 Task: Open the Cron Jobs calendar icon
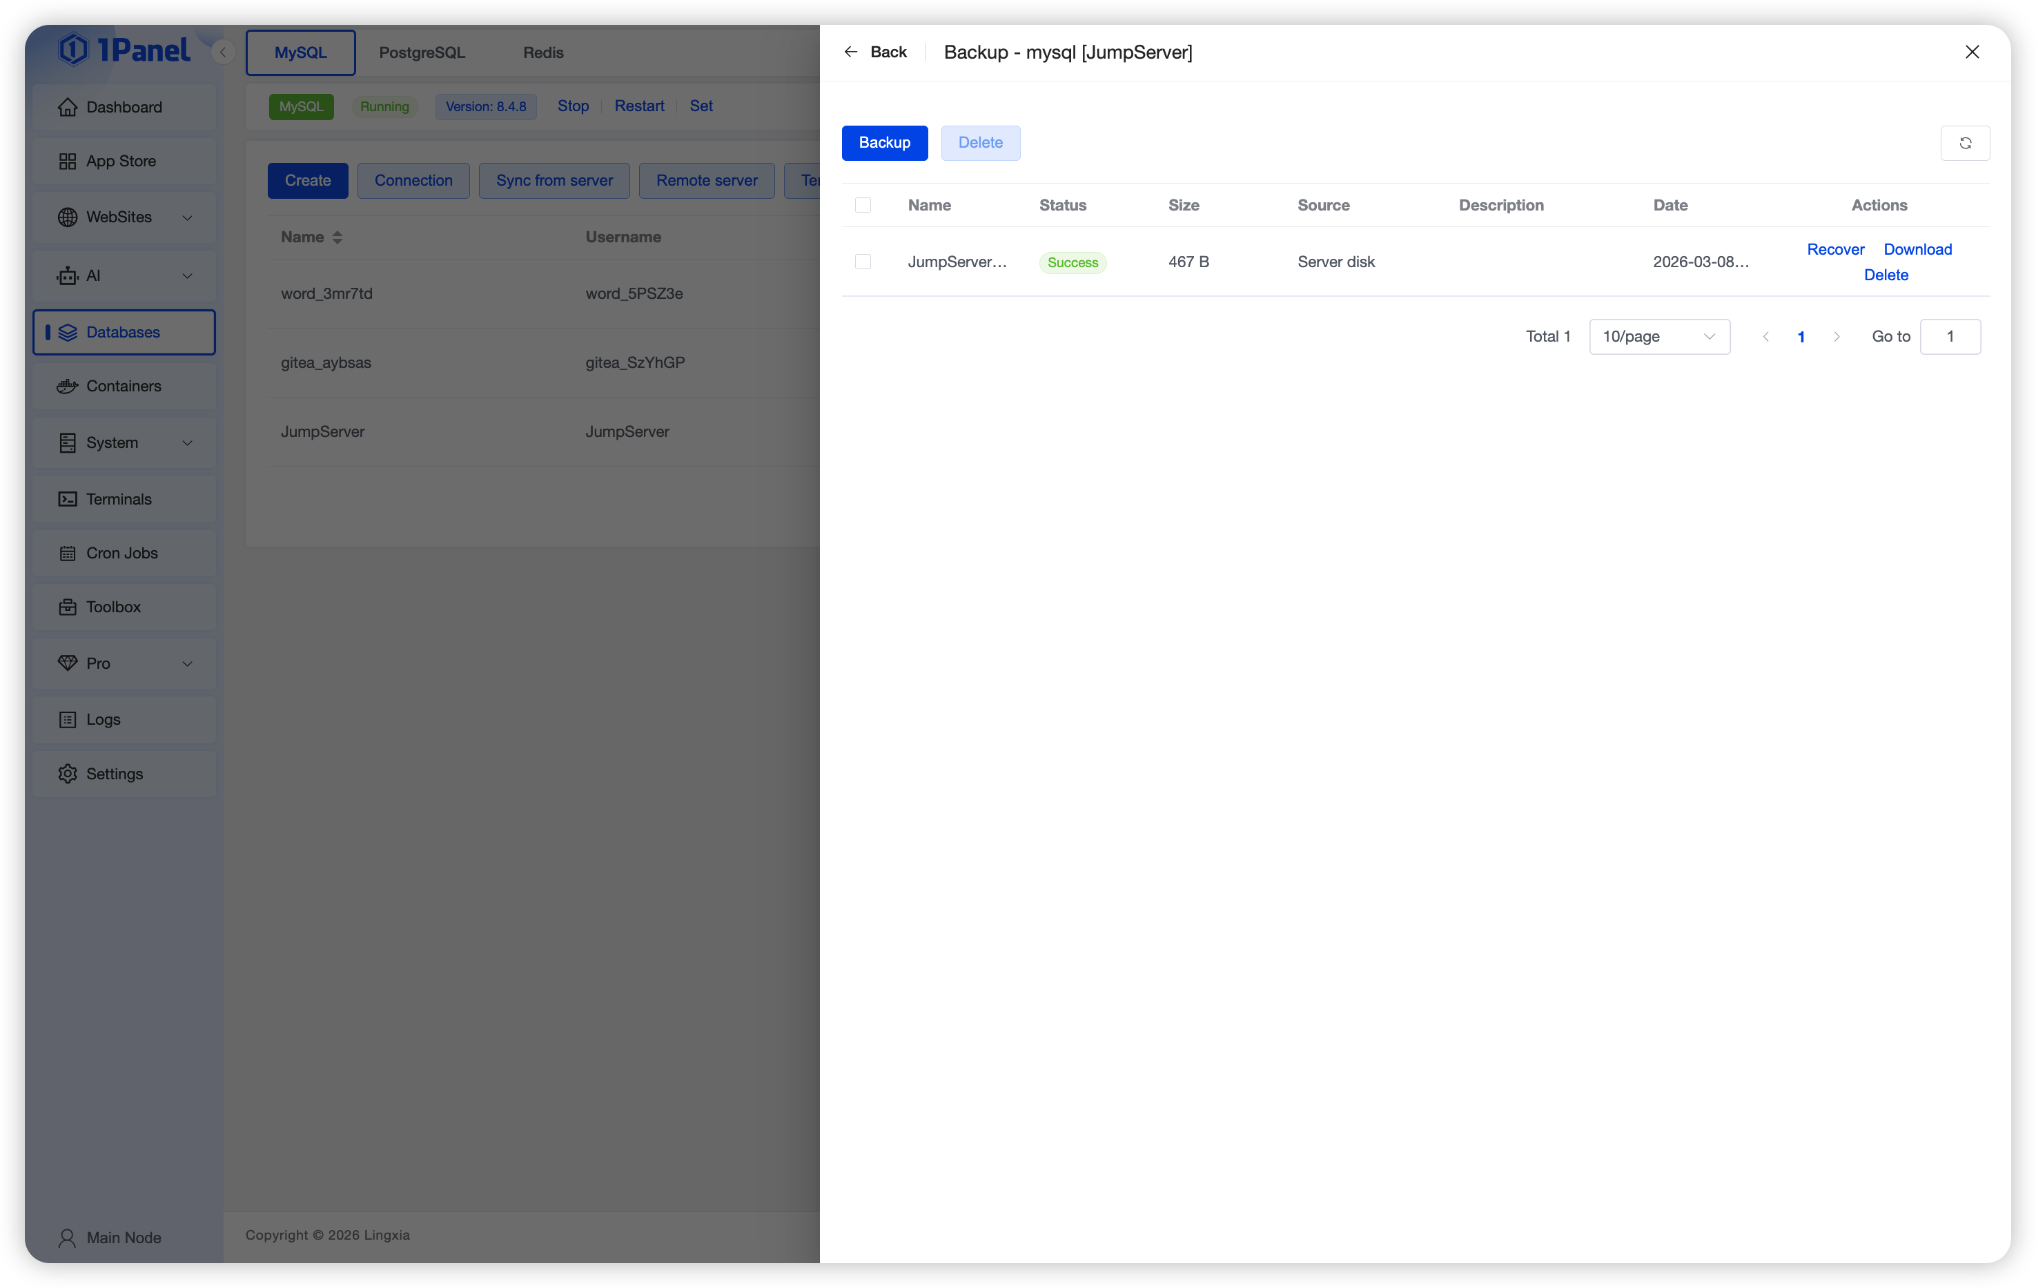click(68, 553)
